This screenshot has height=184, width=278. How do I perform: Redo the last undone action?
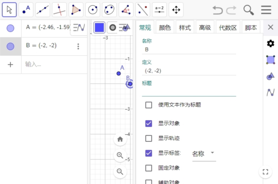[x=232, y=10]
